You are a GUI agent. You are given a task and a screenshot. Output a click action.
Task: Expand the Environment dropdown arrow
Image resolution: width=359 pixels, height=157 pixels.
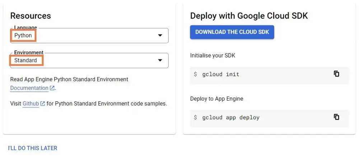(x=160, y=60)
